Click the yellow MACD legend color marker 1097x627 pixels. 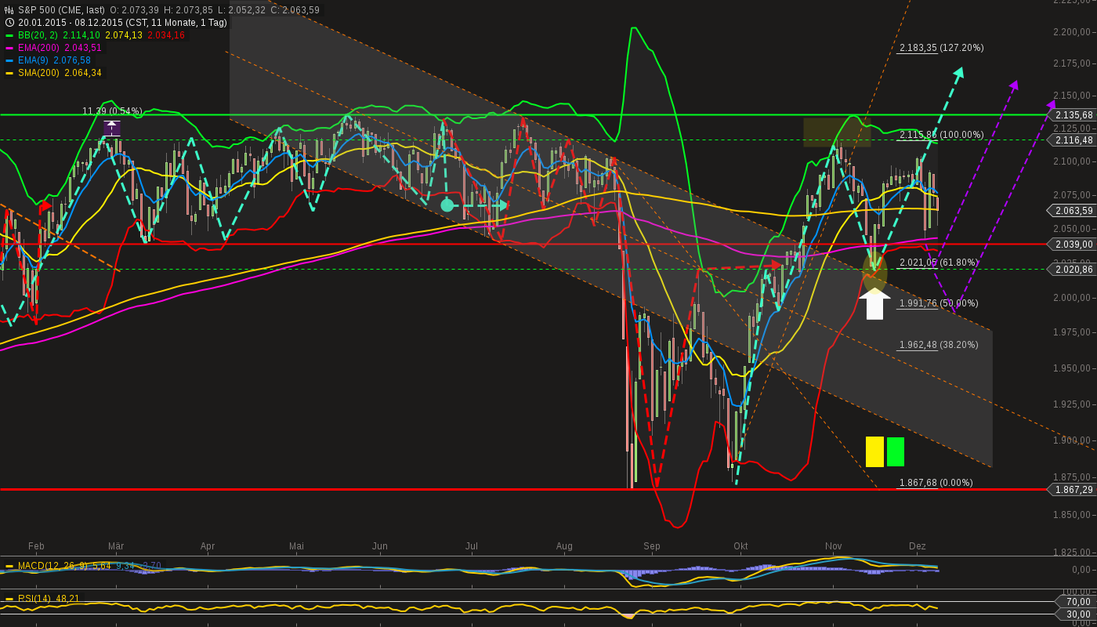click(x=9, y=566)
